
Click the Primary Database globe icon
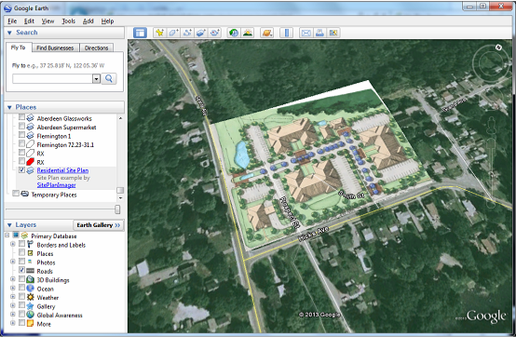(24, 236)
